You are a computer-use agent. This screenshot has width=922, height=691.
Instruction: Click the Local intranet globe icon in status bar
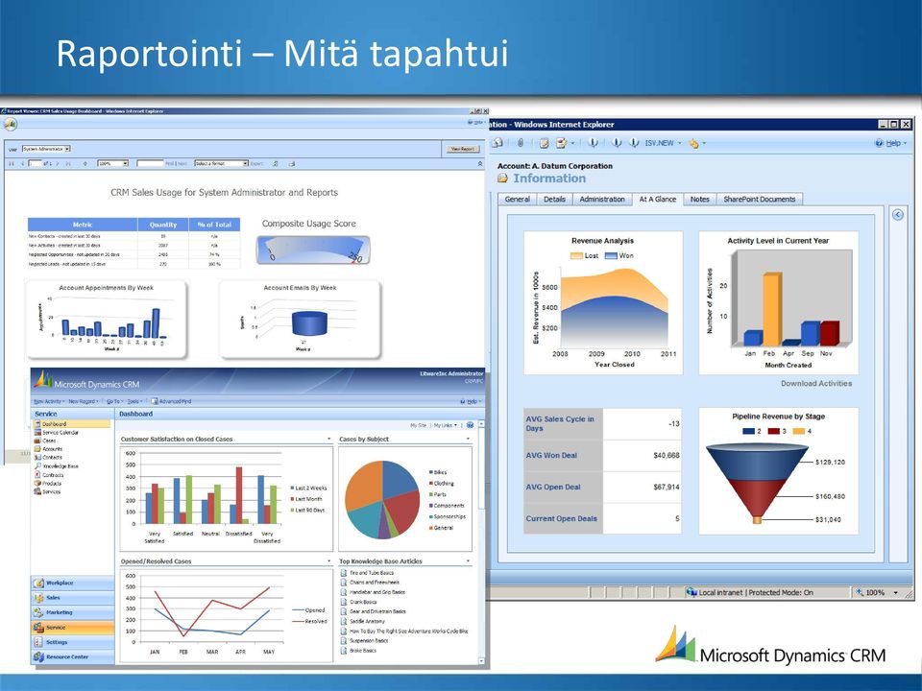tap(691, 592)
